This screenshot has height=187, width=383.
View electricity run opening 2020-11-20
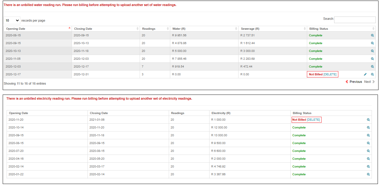[x=368, y=120]
